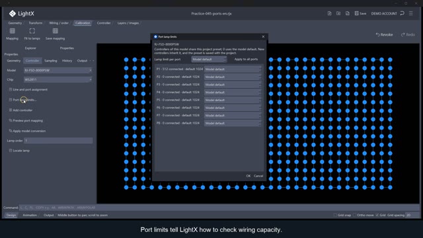Open the Lamp limit per port dropdown
Image resolution: width=423 pixels, height=238 pixels.
pyautogui.click(x=209, y=59)
